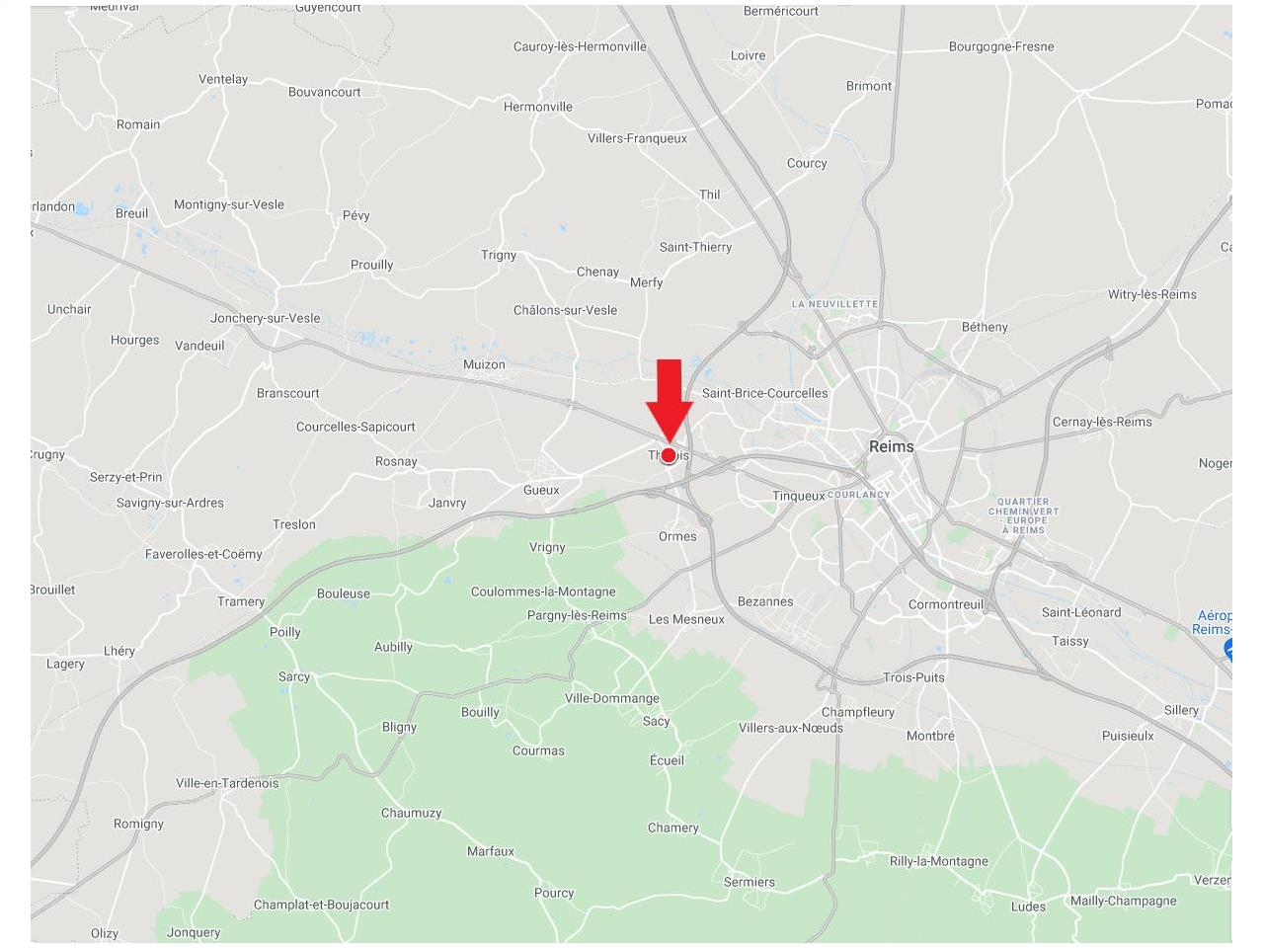1264x948 pixels.
Task: Click the blue airport icon near Aéroport Reims
Action: click(1229, 649)
